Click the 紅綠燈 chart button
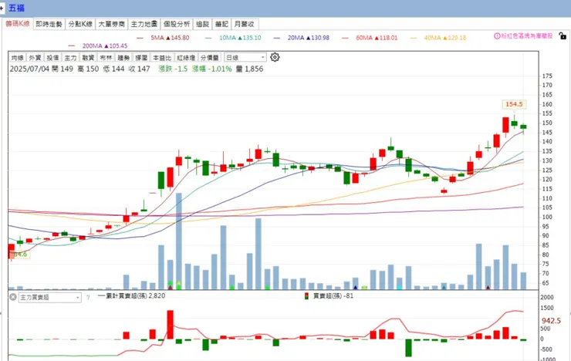 point(186,58)
